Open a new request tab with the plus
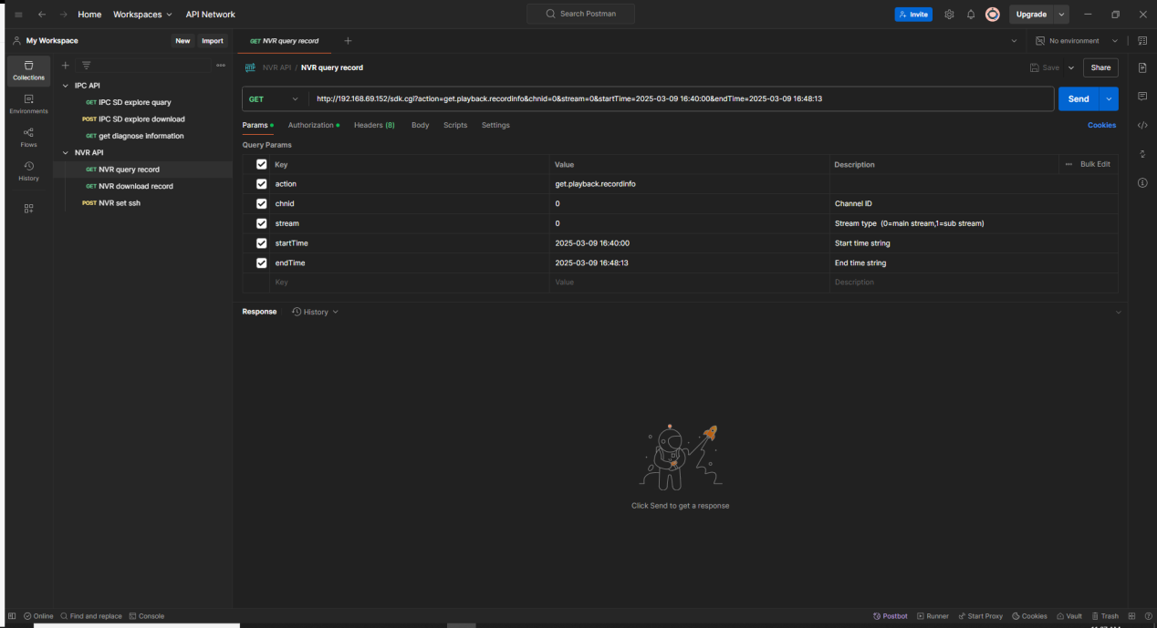The width and height of the screenshot is (1157, 628). (x=348, y=41)
